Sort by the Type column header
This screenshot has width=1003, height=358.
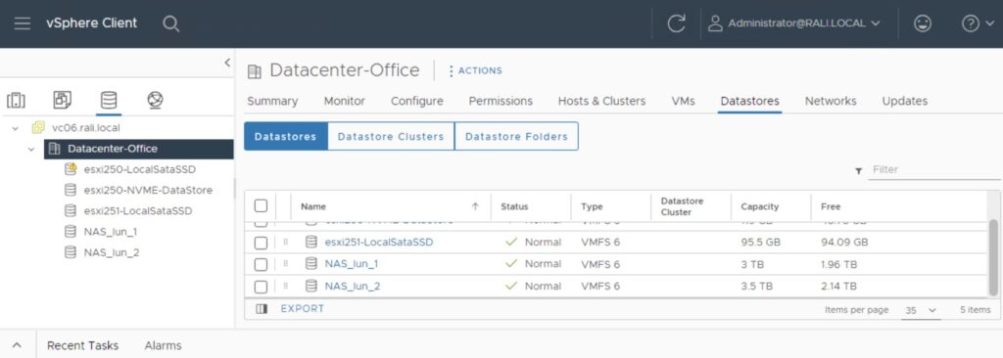(592, 206)
